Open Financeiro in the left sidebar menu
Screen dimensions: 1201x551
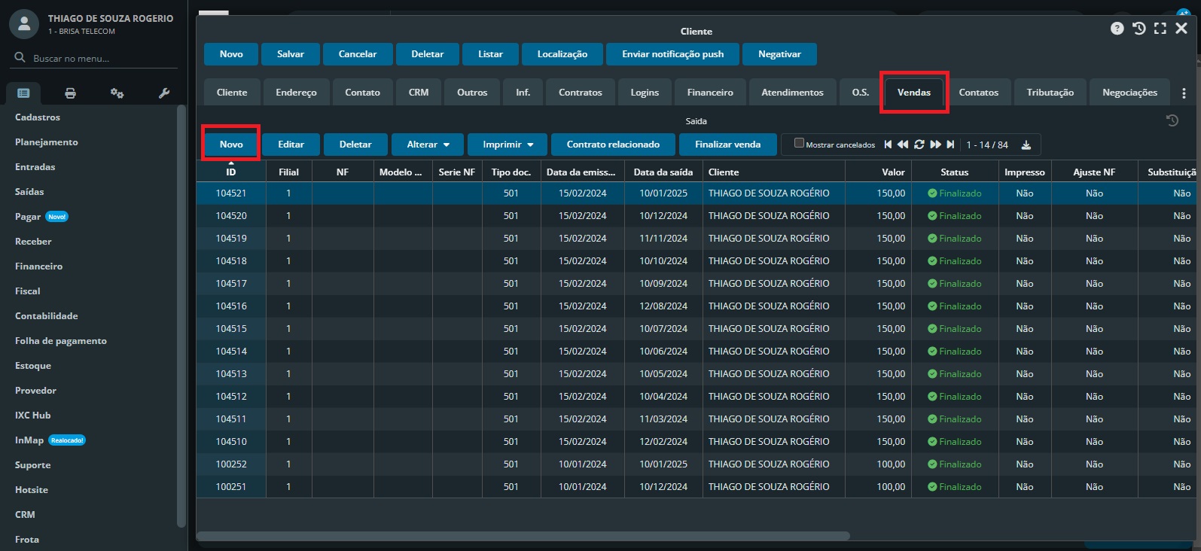[39, 266]
